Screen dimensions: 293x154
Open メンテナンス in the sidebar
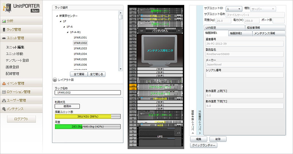21,109
